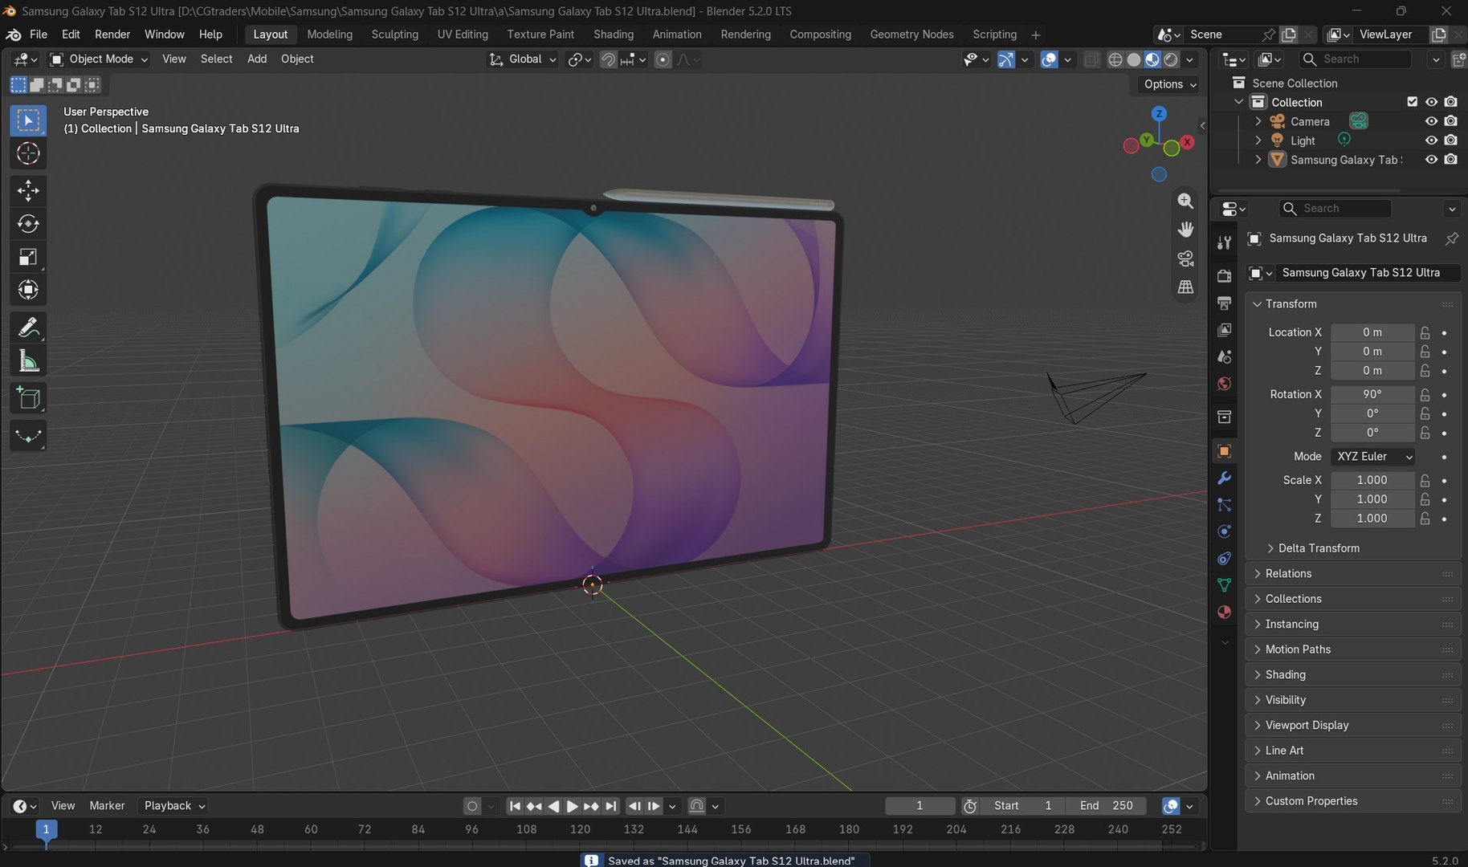Open the Object Mode dropdown
Viewport: 1468px width, 867px height.
pos(99,59)
